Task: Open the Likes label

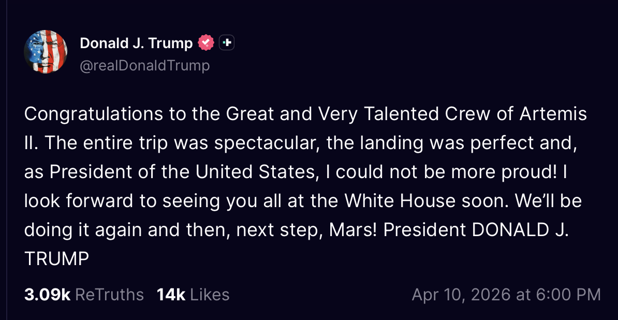Action: (210, 295)
